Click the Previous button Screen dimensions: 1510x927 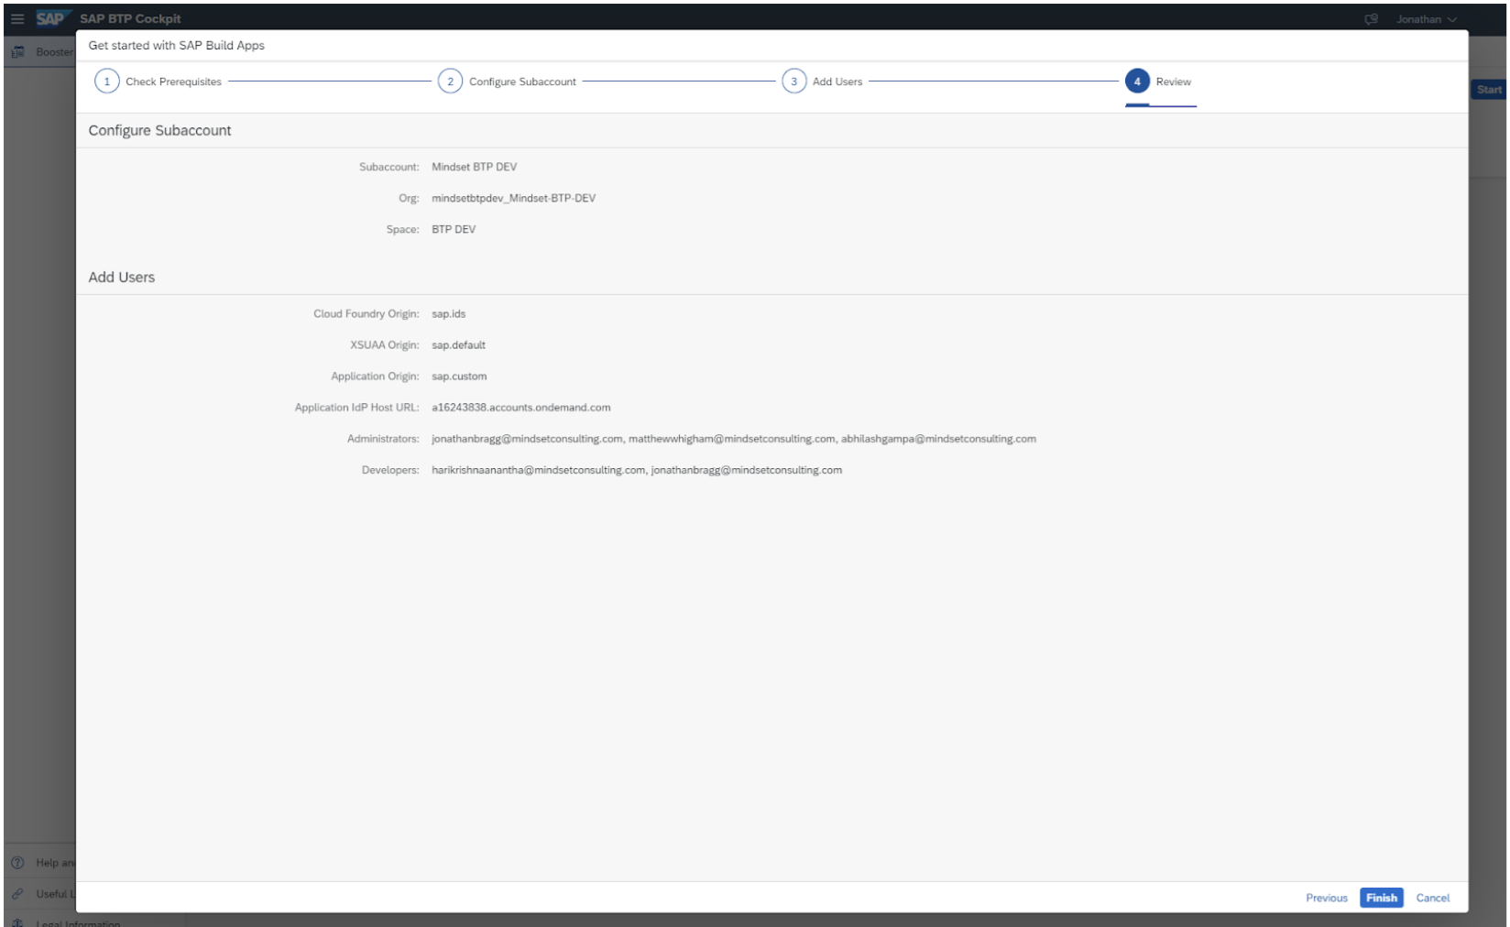(1328, 899)
